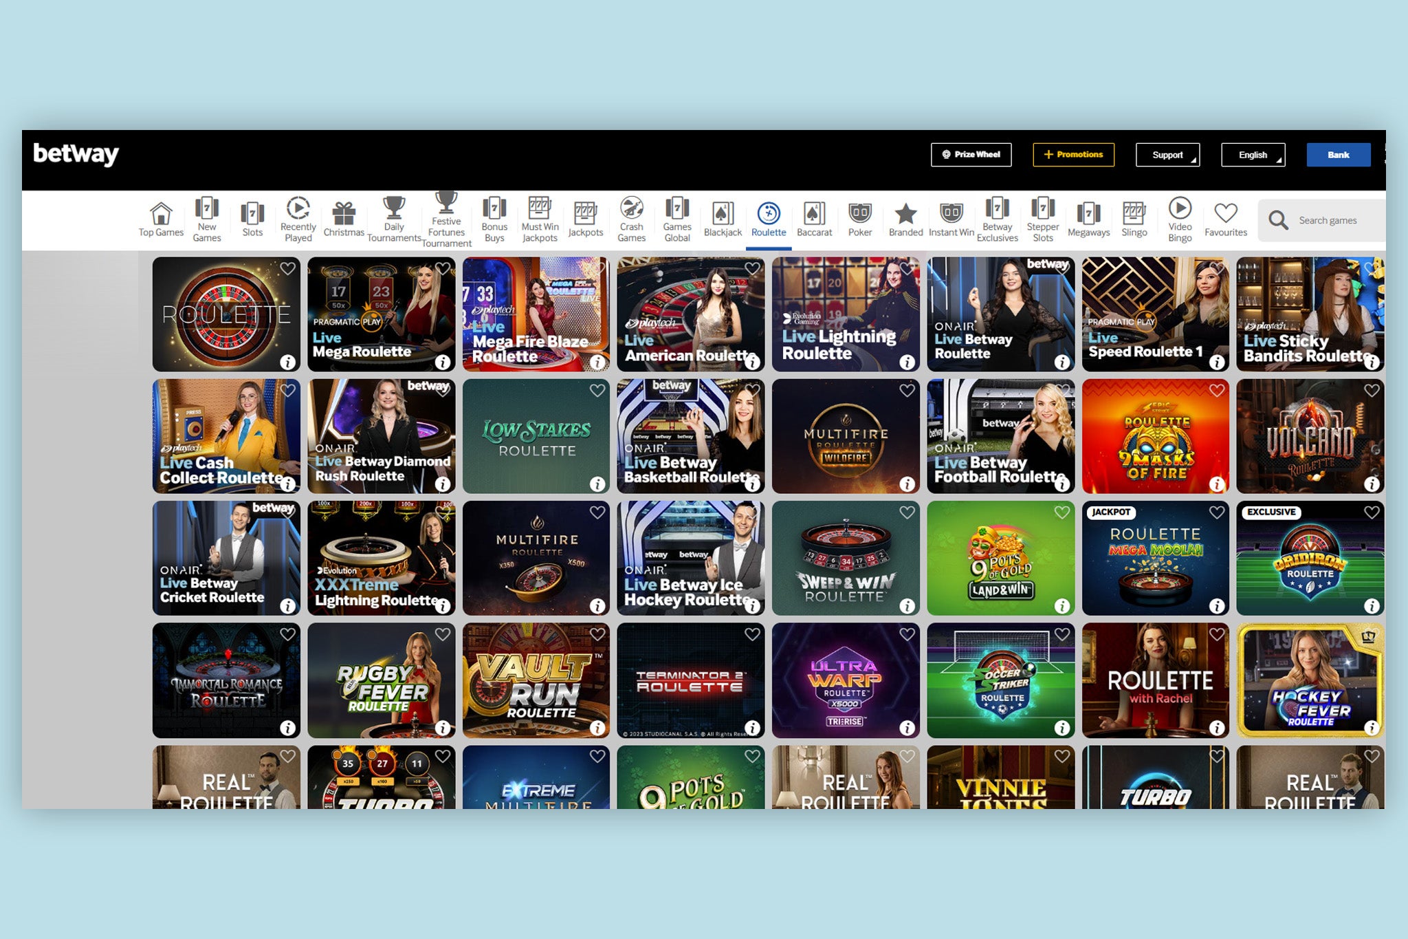Show info for Terminator 2 Roulette
Viewport: 1408px width, 939px height.
click(752, 728)
